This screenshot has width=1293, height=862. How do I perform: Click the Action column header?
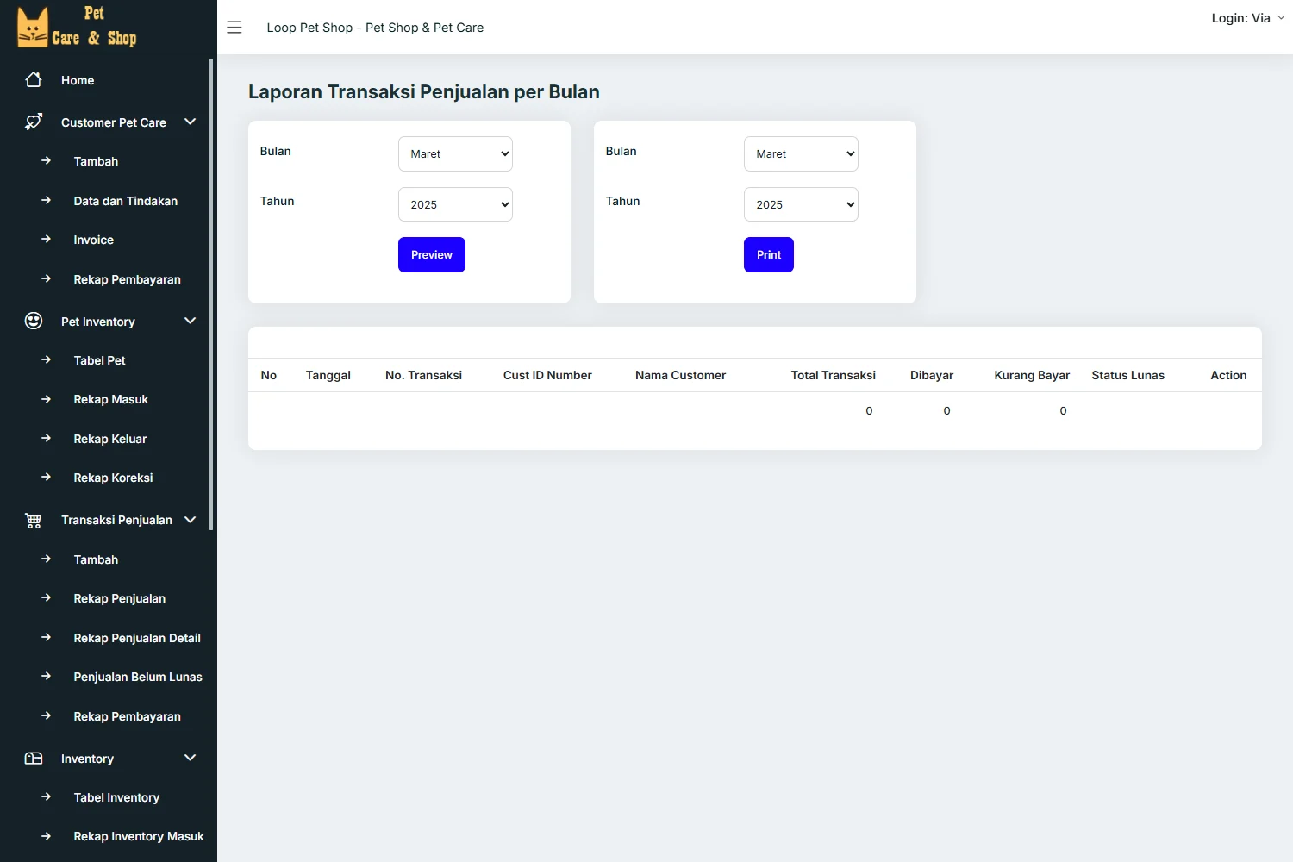point(1228,375)
